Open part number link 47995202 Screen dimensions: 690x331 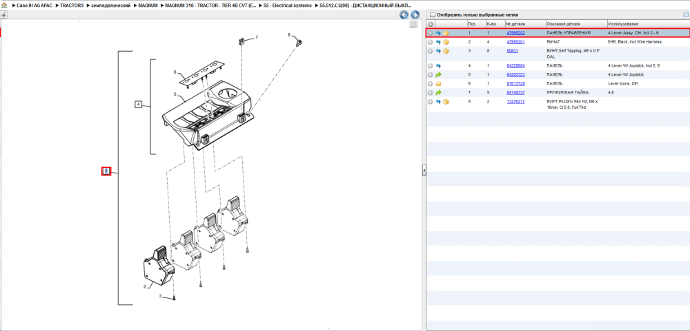[515, 33]
